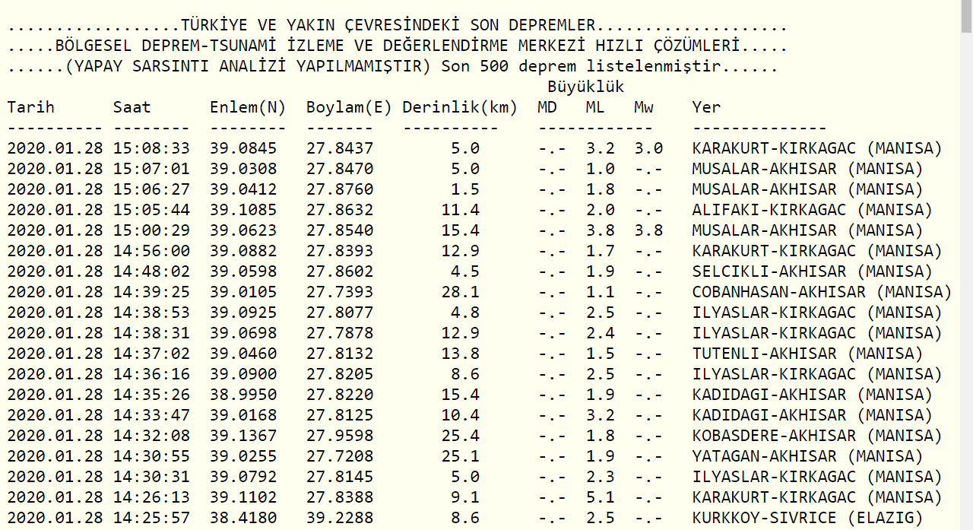This screenshot has height=530, width=973.
Task: Click longitude value 39.2288
Action: [340, 518]
